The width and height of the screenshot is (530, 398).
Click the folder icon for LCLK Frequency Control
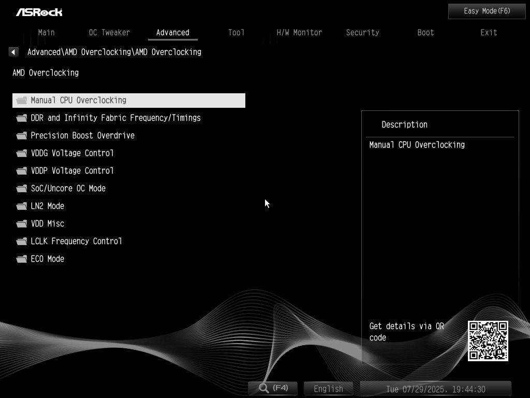[x=22, y=241]
